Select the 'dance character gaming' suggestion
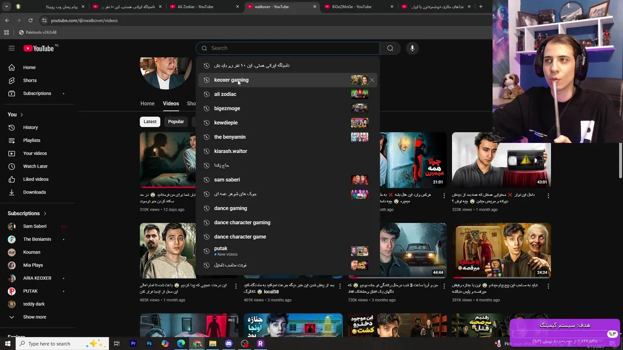623x350 pixels. 288,222
